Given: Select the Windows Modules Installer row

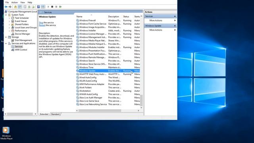Looking at the screenshot, I should point(108,47).
